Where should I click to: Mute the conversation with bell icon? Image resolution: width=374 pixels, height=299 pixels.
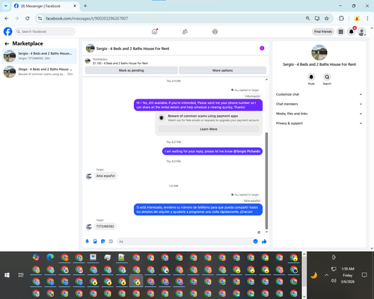tap(311, 77)
